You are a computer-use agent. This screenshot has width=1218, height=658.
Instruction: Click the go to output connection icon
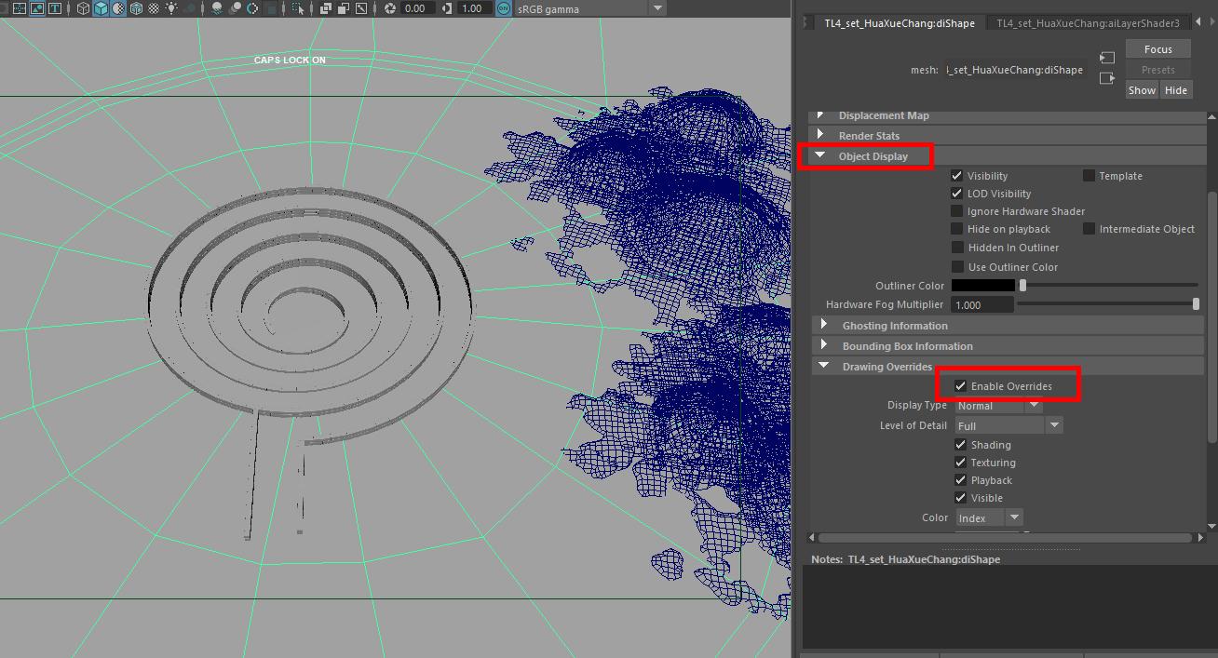1107,78
